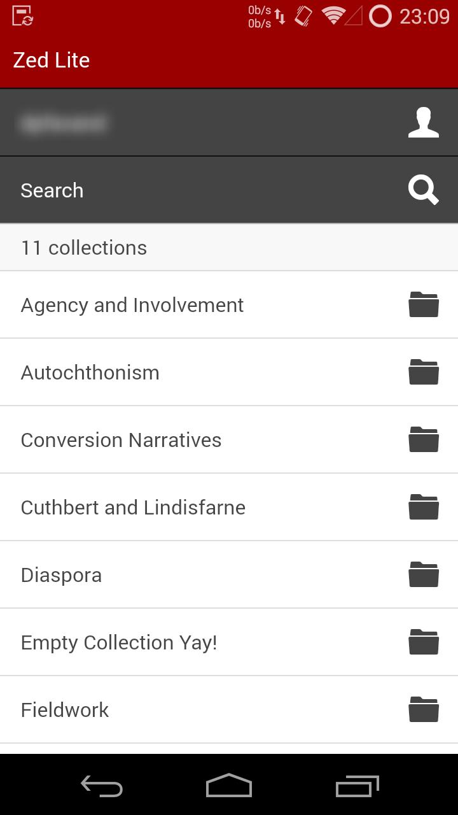Tap the Fieldwork folder icon
The width and height of the screenshot is (458, 815).
424,710
